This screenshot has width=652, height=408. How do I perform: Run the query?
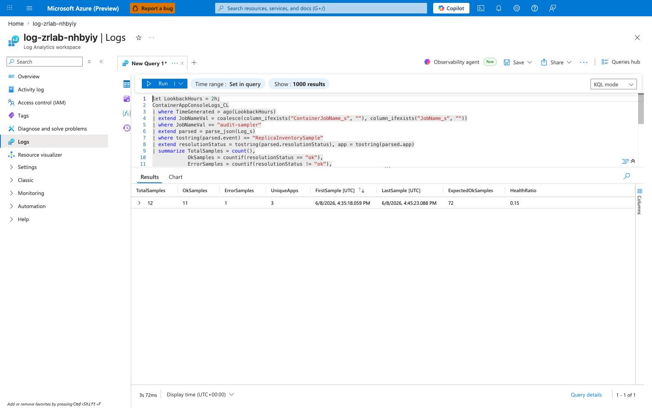point(158,84)
